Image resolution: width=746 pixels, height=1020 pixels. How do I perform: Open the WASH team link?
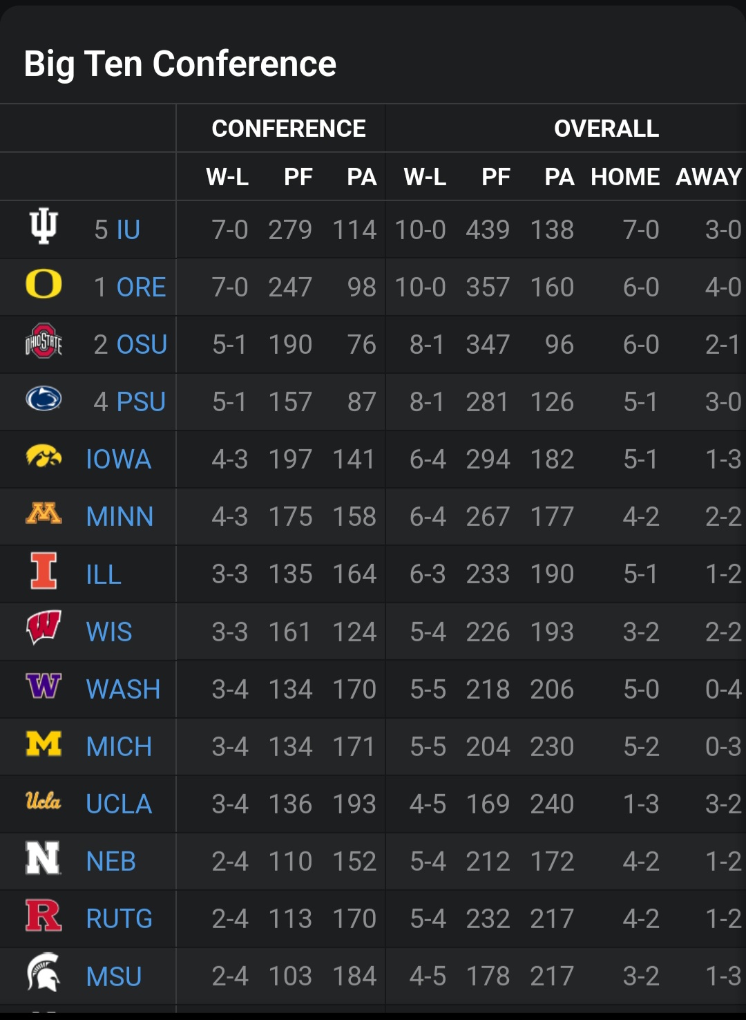123,690
